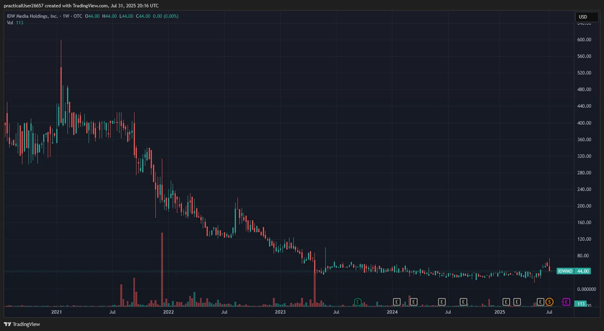This screenshot has width=604, height=331.
Task: Click the practicalUser26657 attribution header text
Action: [x=81, y=6]
